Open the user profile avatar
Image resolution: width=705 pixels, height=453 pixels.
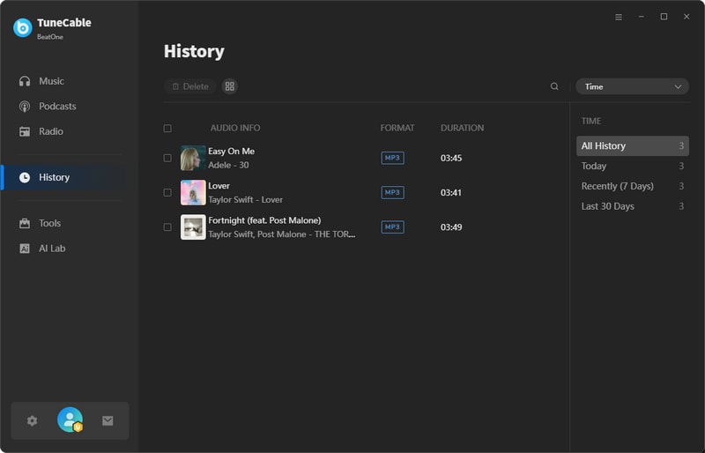pyautogui.click(x=70, y=420)
